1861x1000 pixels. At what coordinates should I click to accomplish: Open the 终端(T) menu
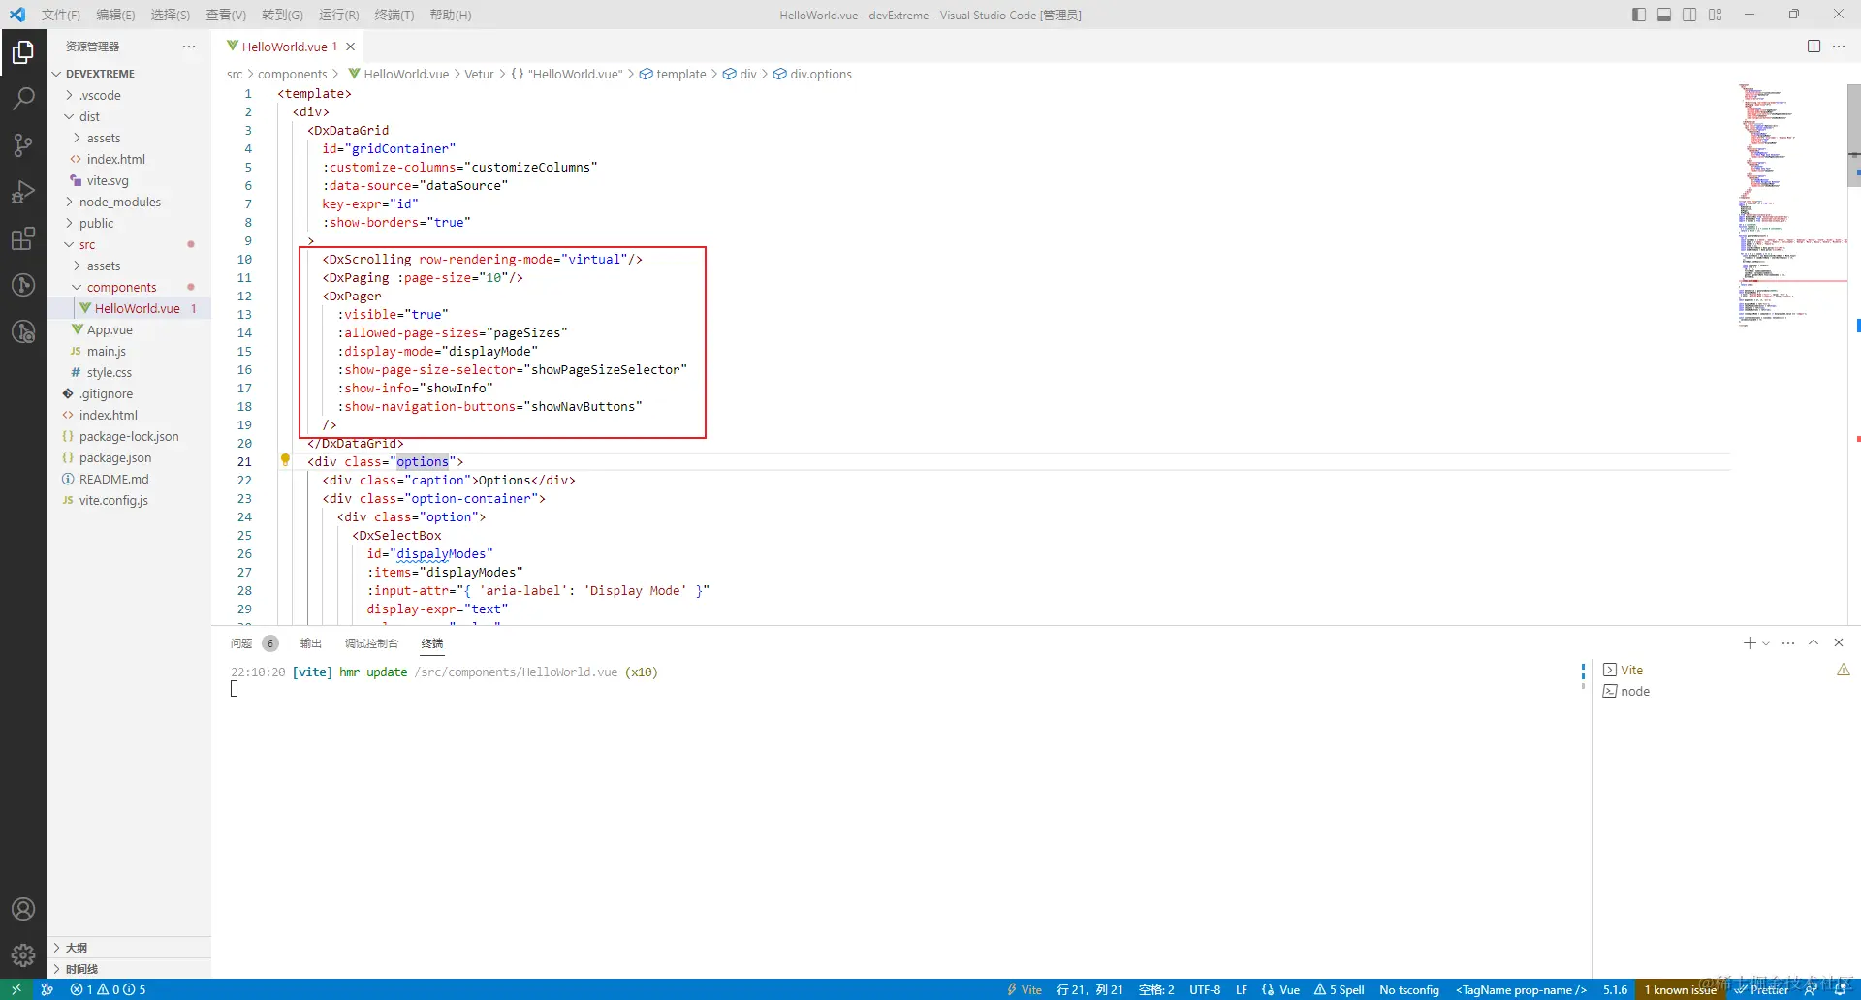click(394, 15)
